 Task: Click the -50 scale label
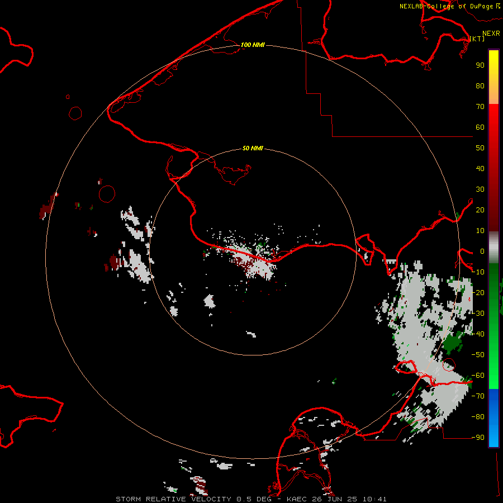478,355
